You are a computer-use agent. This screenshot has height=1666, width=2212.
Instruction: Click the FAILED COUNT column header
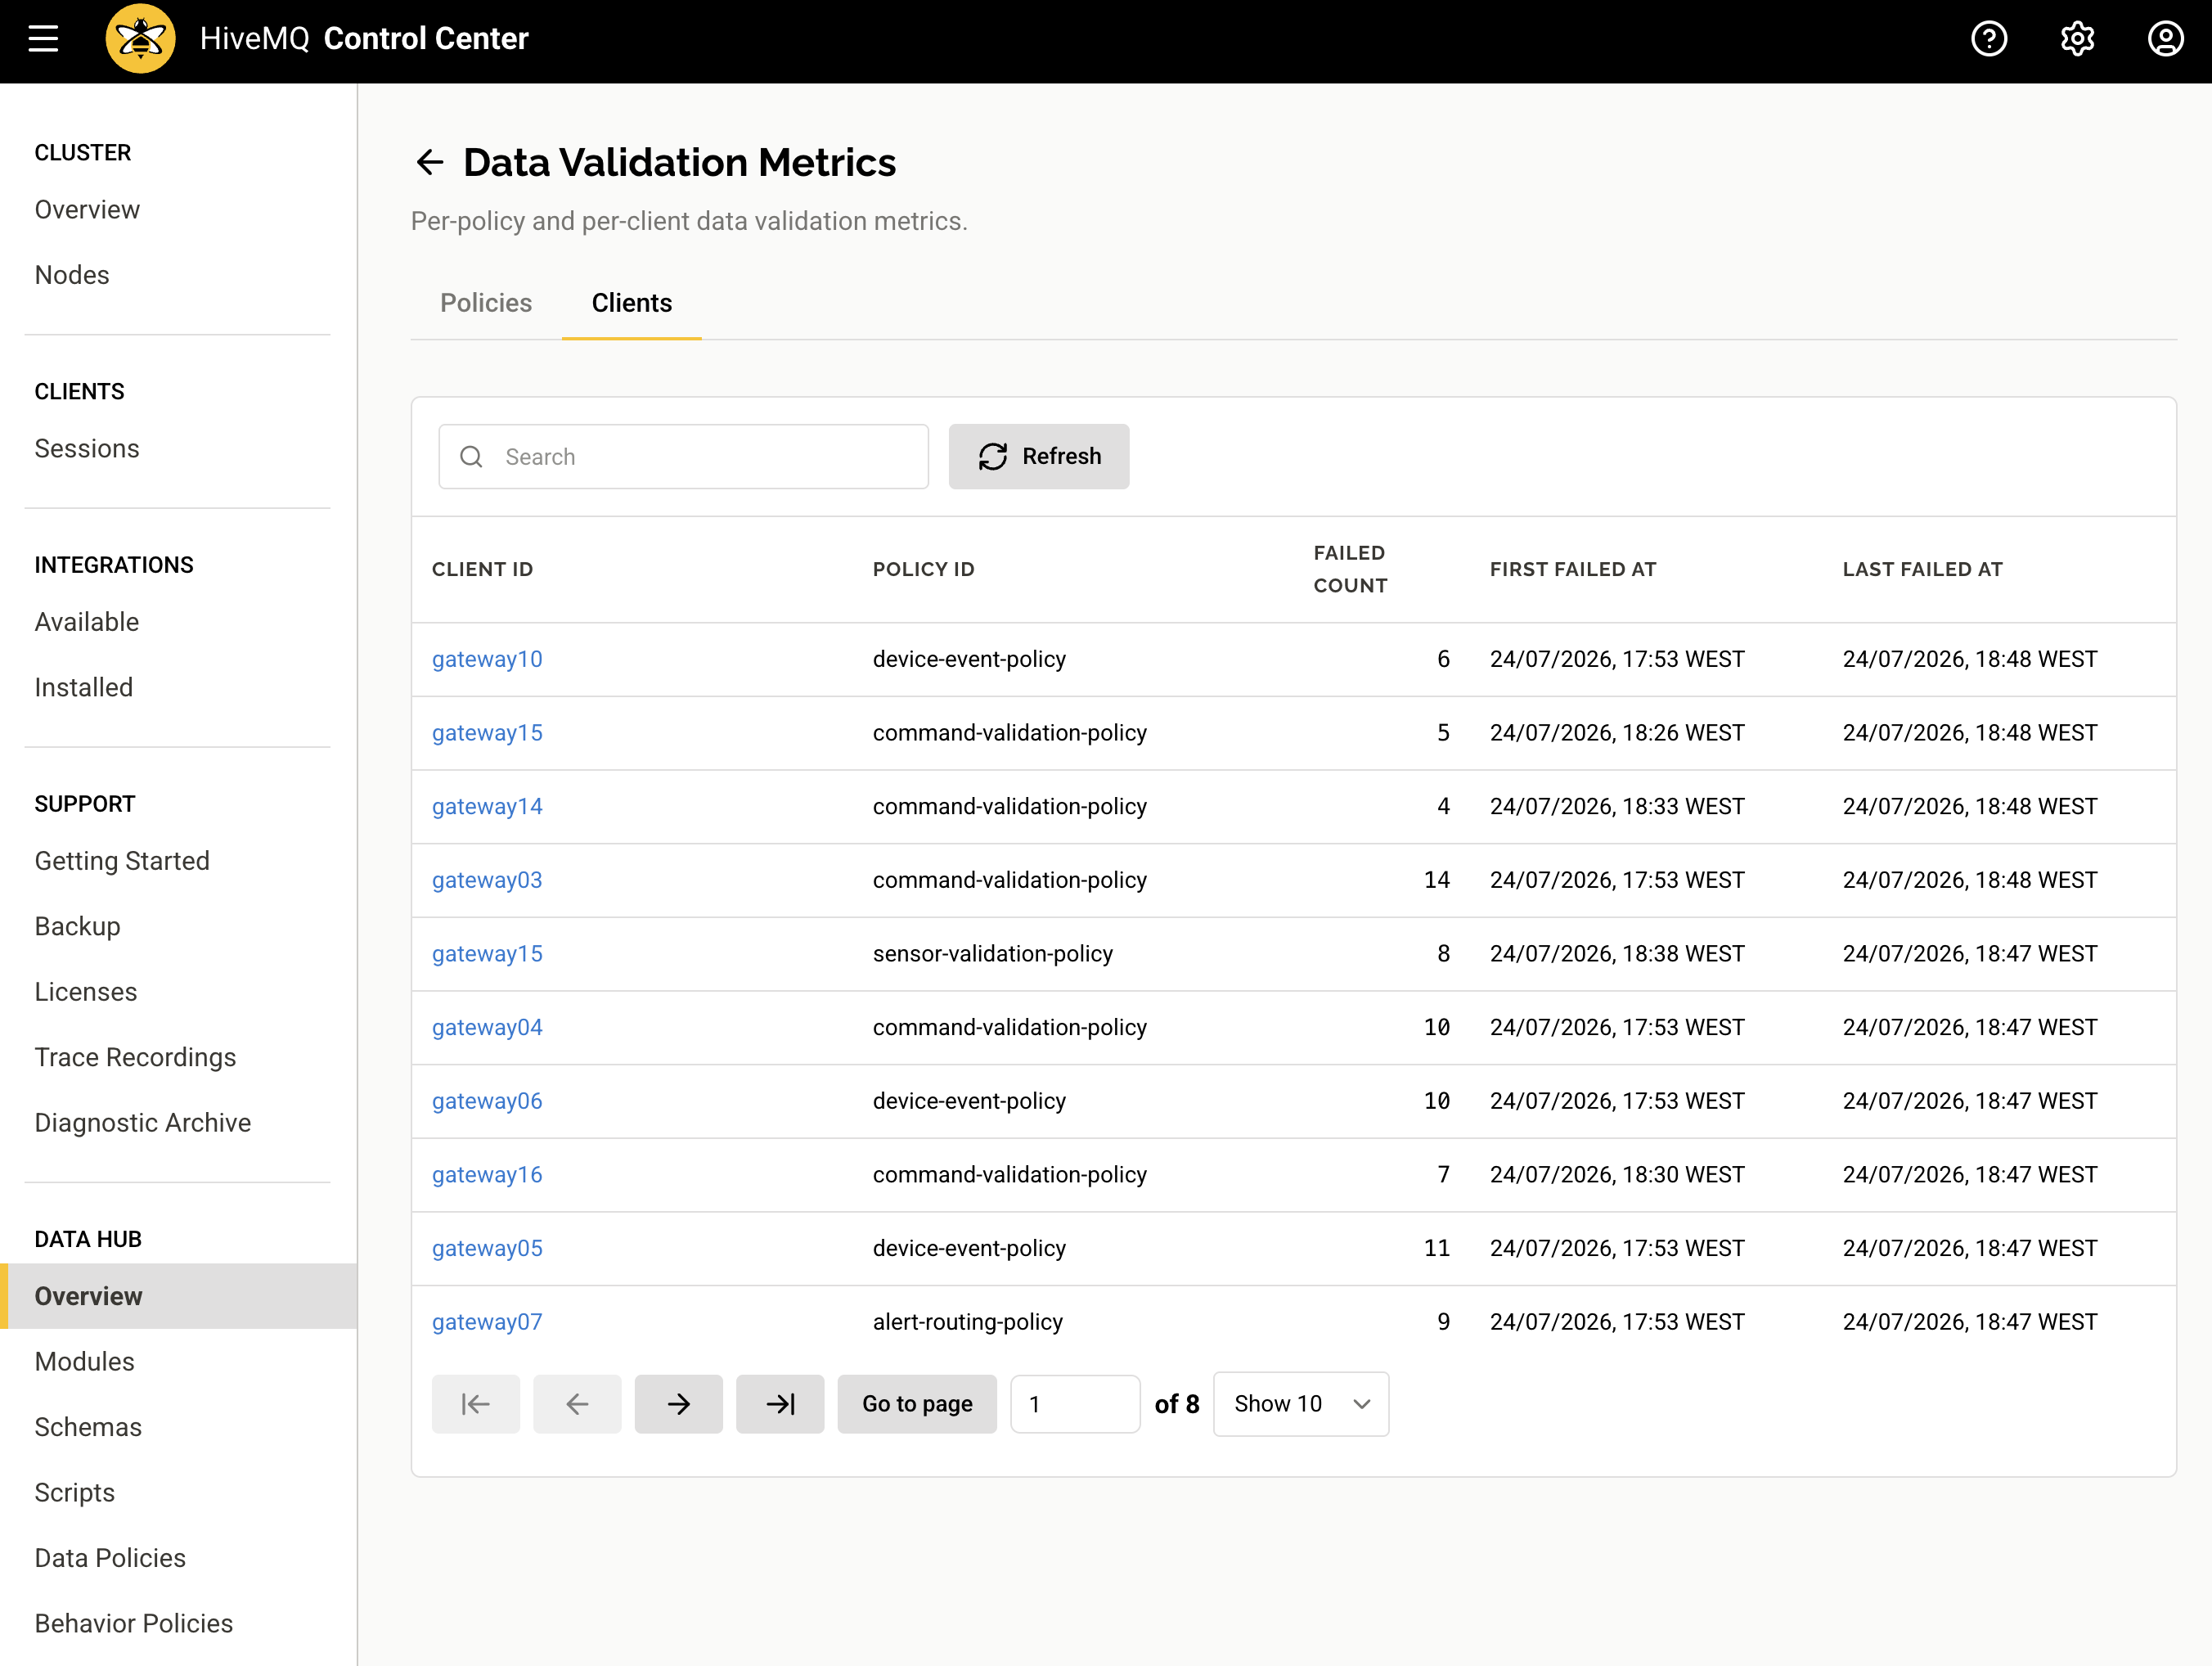pyautogui.click(x=1350, y=569)
